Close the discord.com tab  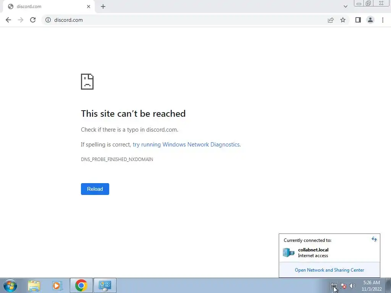pos(89,6)
